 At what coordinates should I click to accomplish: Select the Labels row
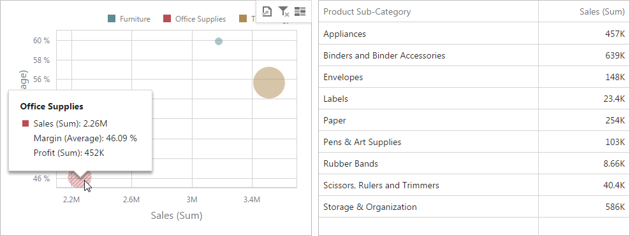(474, 99)
